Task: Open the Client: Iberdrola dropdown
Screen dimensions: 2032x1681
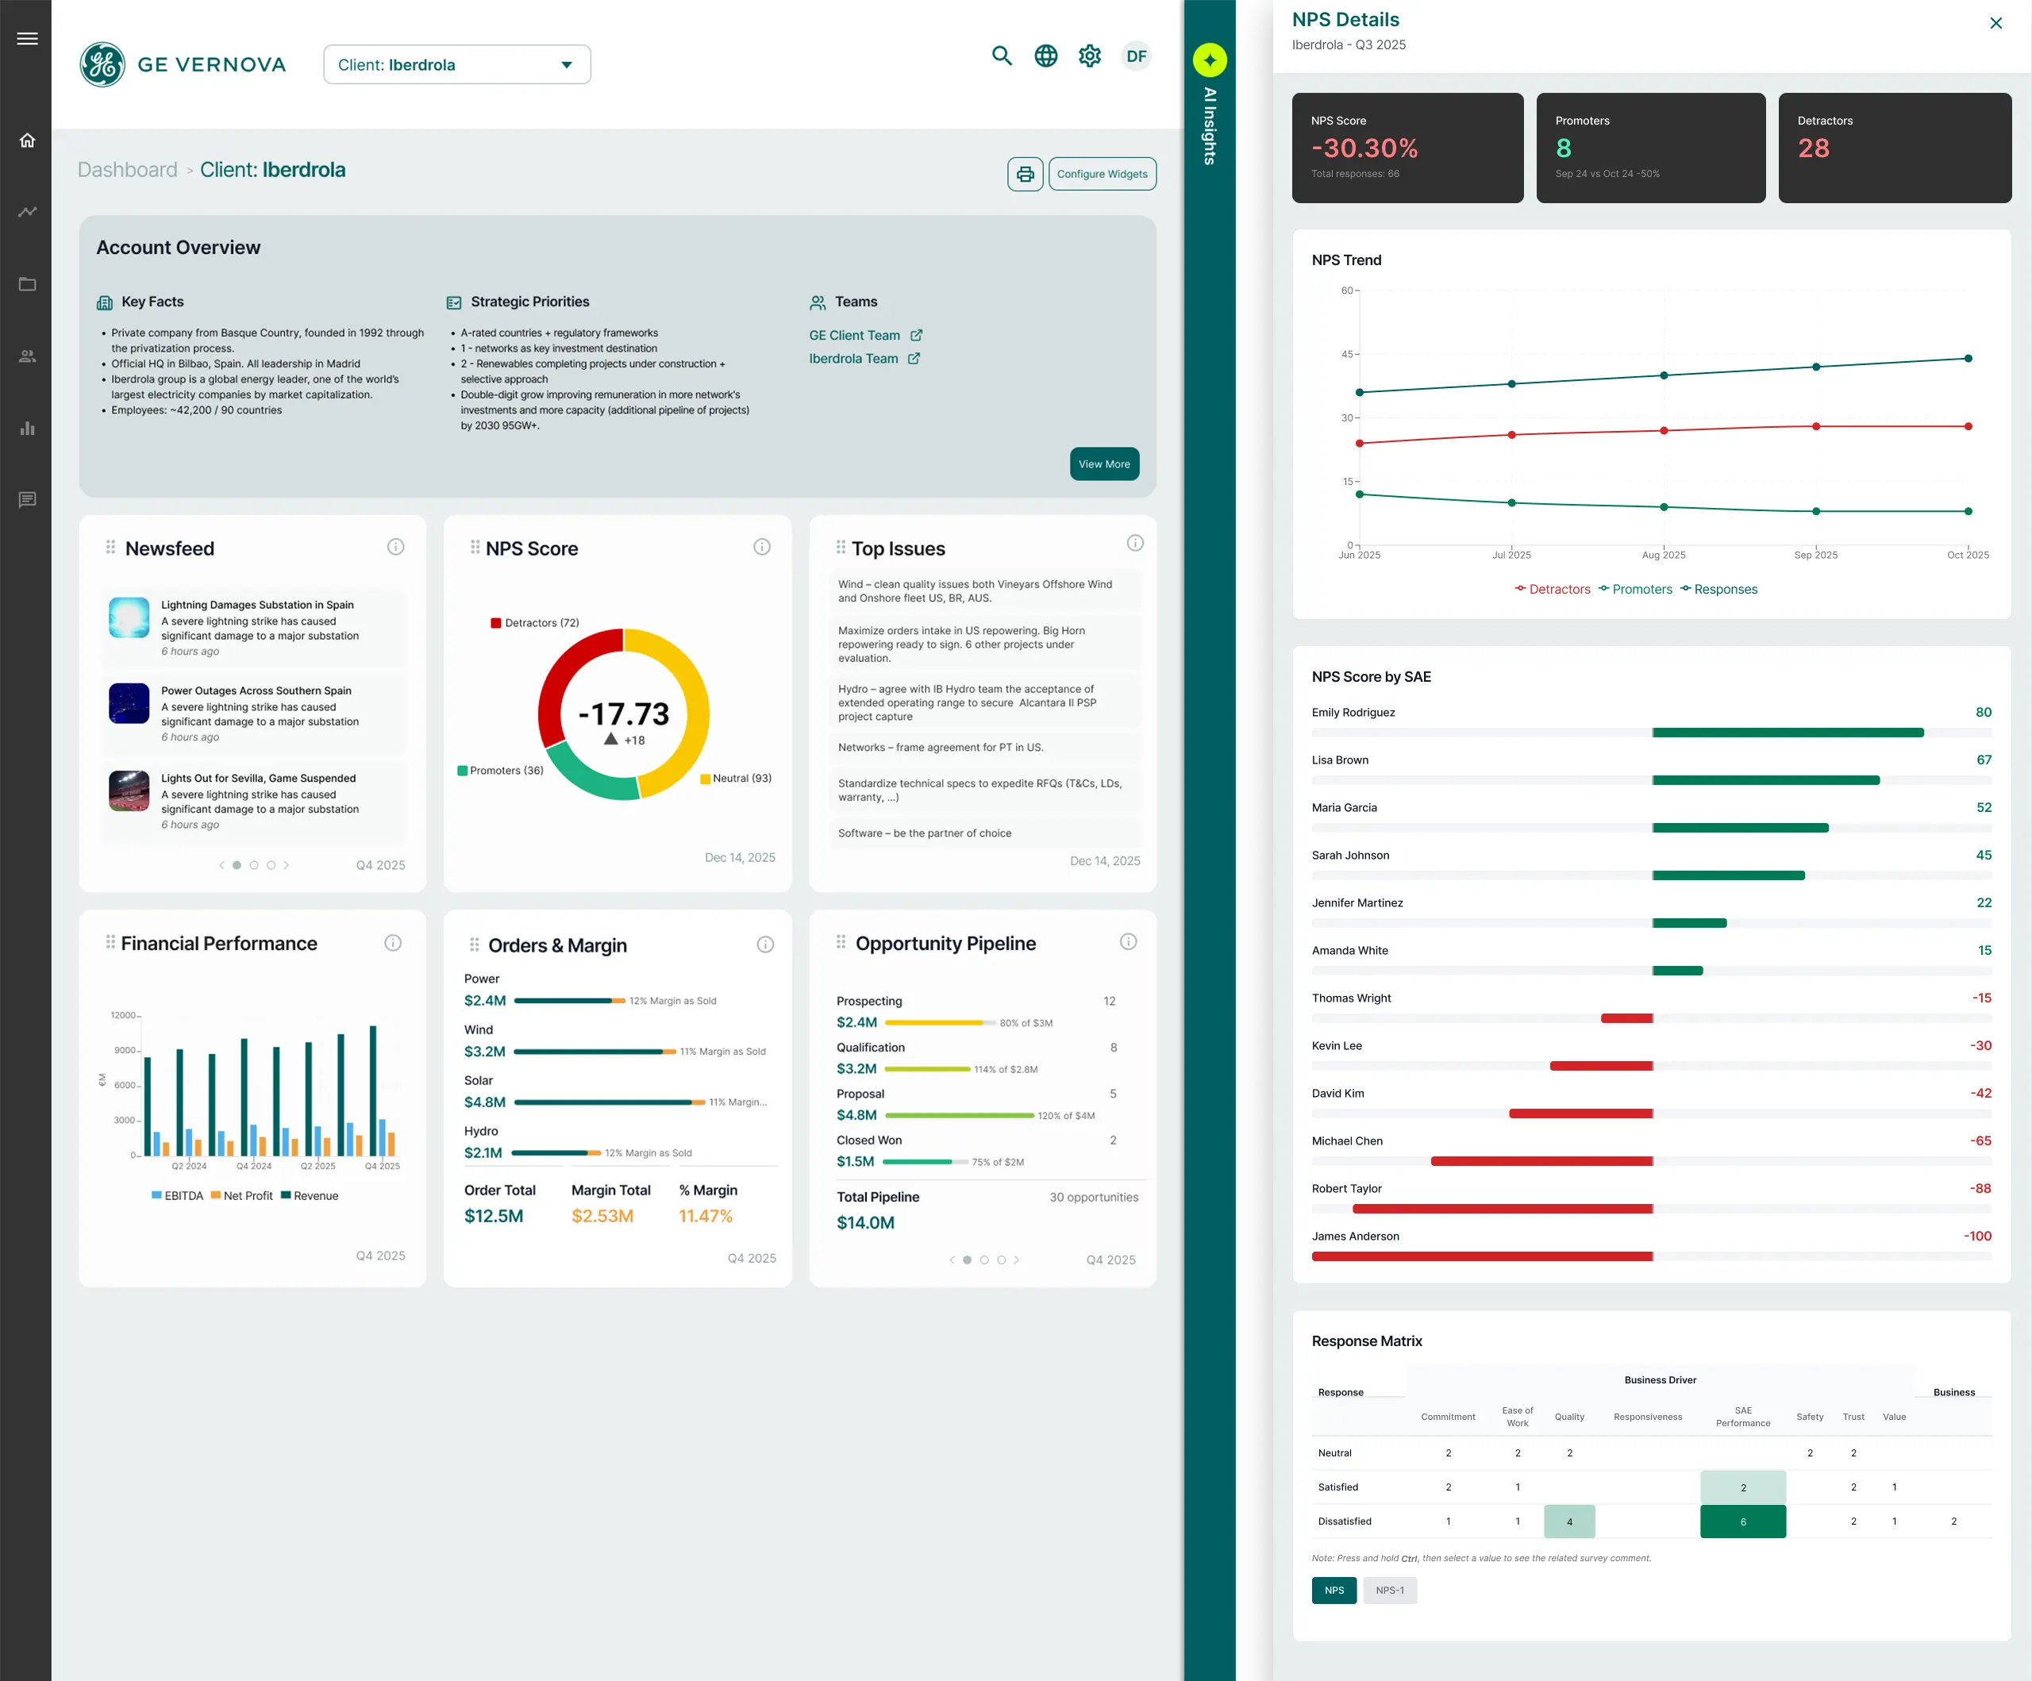Action: tap(456, 63)
